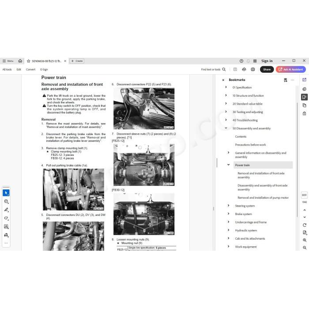Expand Steering system bookmark
This screenshot has width=309, height=309.
[x=228, y=206]
